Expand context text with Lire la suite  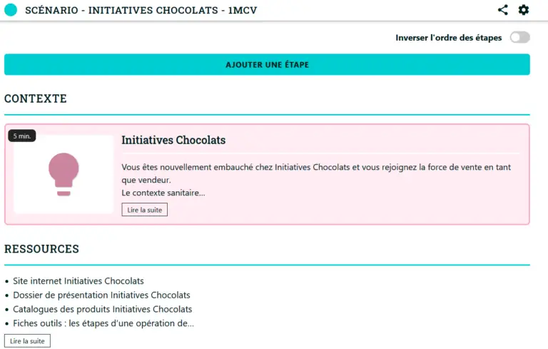144,210
